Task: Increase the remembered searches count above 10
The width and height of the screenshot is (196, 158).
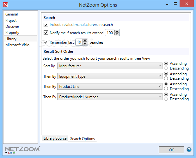Action: [85, 40]
